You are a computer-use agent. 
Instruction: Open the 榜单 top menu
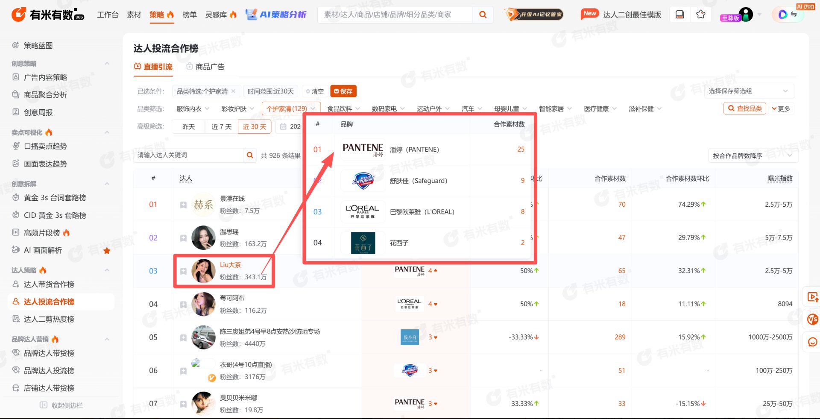[190, 15]
